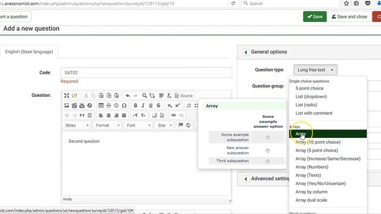
Task: Open the Format dropdown
Action: (107, 125)
